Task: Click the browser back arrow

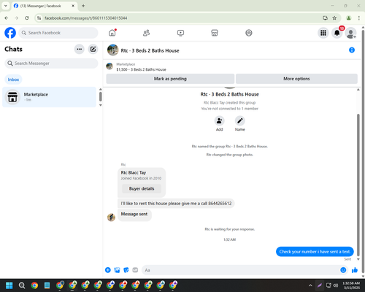Action: [x=7, y=18]
